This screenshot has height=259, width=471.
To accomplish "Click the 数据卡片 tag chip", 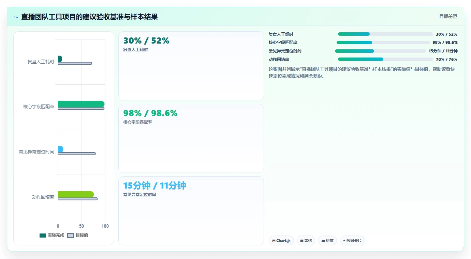I will pyautogui.click(x=352, y=241).
